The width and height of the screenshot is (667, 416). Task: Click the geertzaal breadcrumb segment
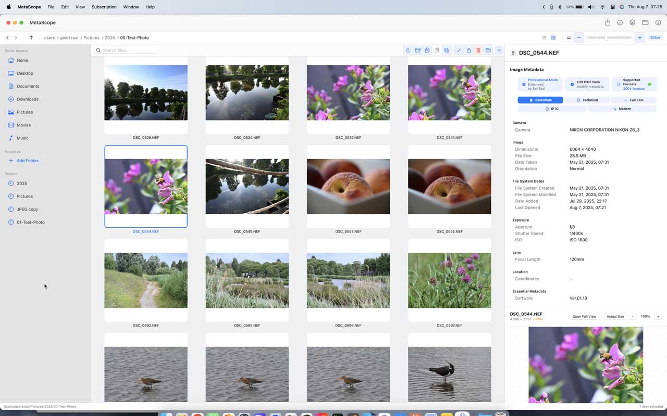69,37
